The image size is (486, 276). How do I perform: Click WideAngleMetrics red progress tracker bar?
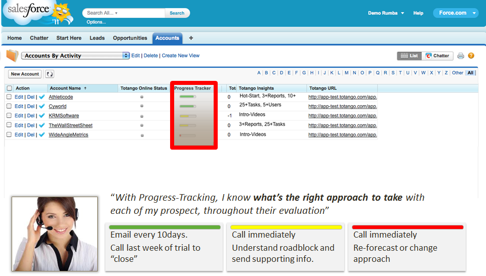click(187, 135)
